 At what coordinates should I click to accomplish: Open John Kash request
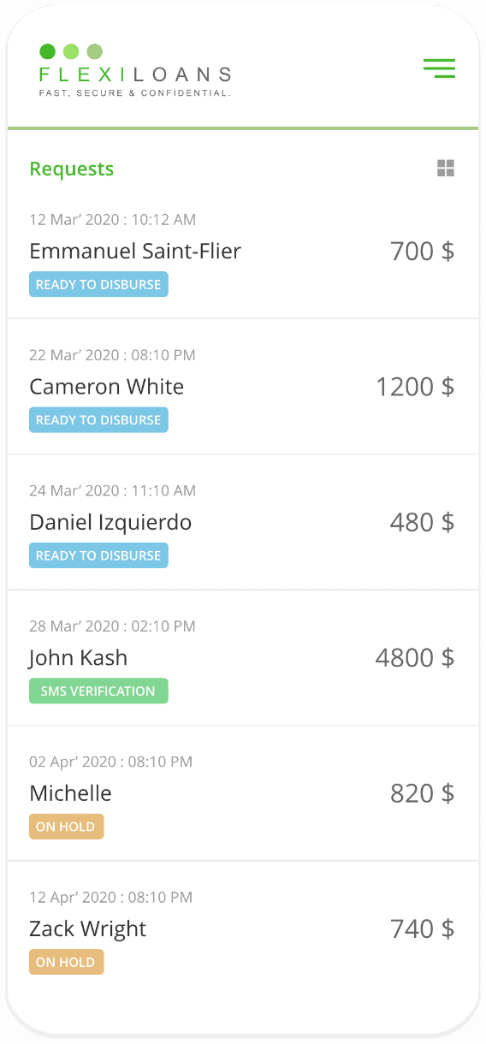(243, 658)
